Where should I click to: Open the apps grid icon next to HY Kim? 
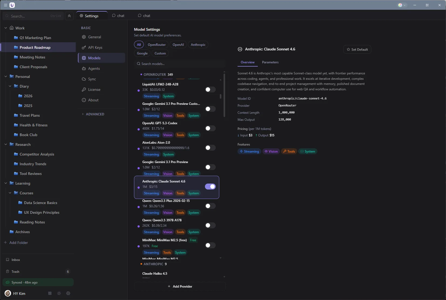(x=49, y=294)
